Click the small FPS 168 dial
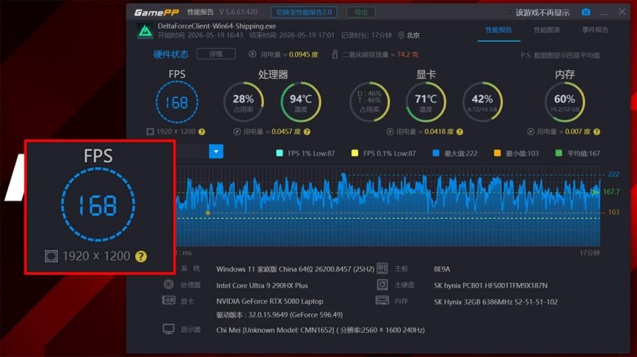The width and height of the screenshot is (637, 357). [177, 102]
